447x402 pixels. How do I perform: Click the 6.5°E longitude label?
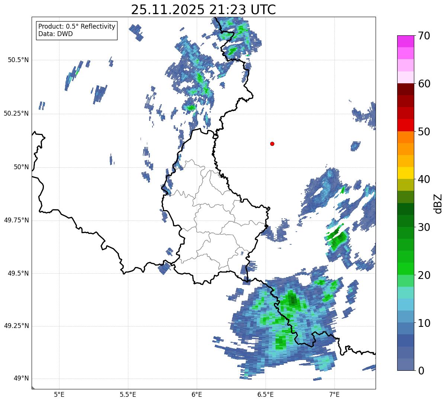click(x=266, y=394)
